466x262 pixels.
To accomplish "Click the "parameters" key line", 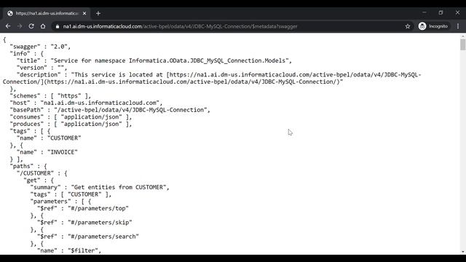I will click(x=60, y=202).
